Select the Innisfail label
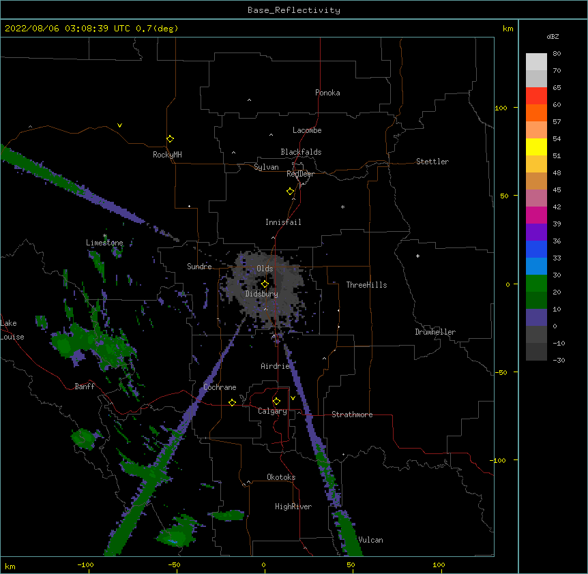588x574 pixels. [x=283, y=222]
